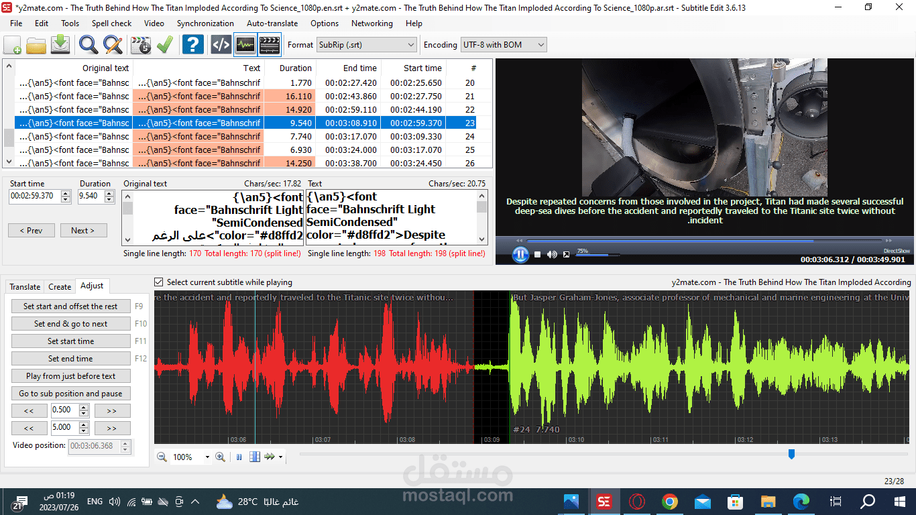Click the Set end time button

(70, 359)
